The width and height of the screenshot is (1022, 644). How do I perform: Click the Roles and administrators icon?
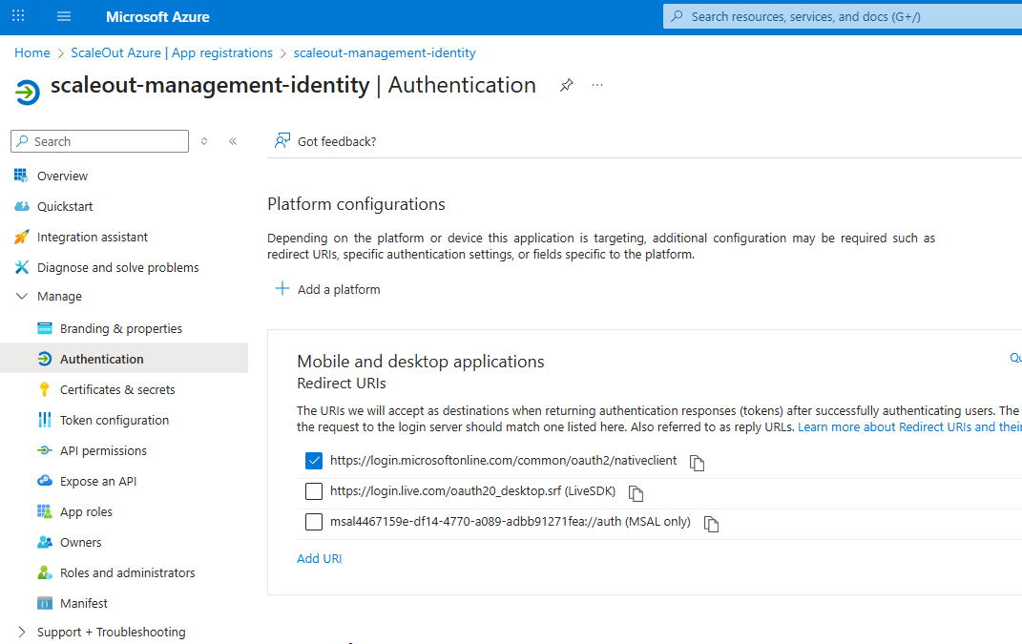[x=44, y=572]
